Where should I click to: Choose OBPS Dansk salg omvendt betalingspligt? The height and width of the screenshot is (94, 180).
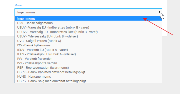point(88,81)
